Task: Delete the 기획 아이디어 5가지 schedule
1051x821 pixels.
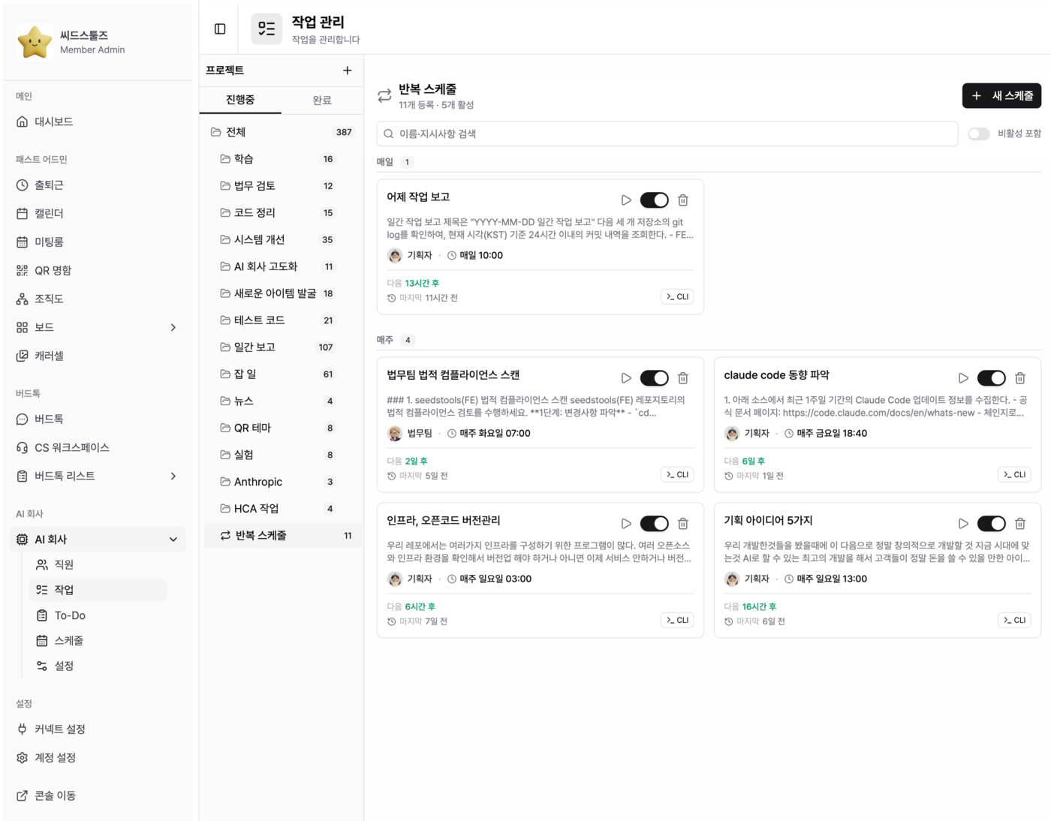Action: [x=1020, y=524]
